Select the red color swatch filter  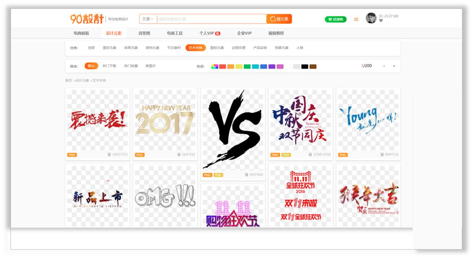click(x=222, y=66)
